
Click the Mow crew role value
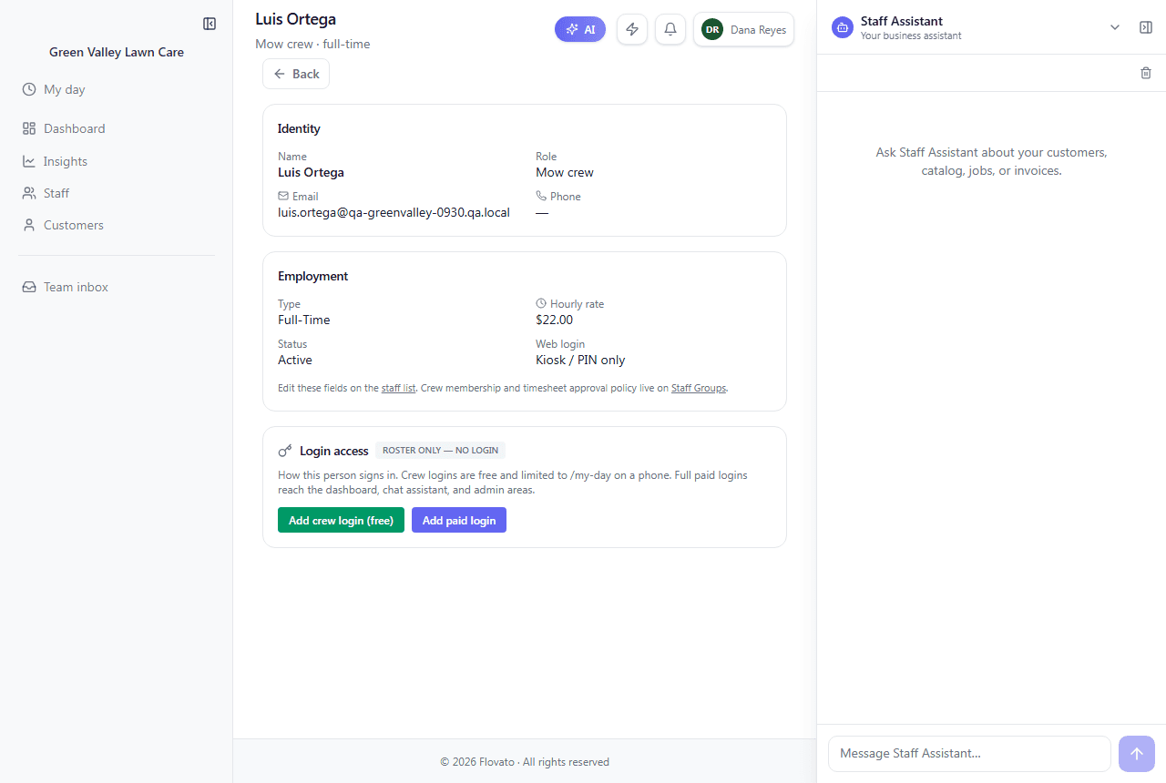[x=565, y=172]
